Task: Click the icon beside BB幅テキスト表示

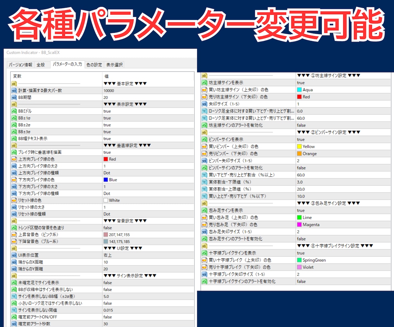Action: point(14,139)
